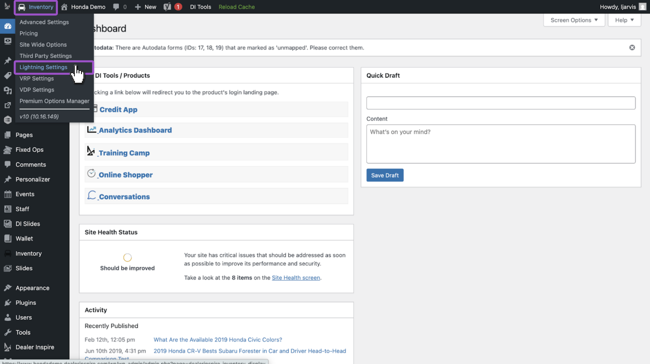Click the Tools wrench icon in sidebar
Viewport: 650px width, 364px height.
click(8, 332)
